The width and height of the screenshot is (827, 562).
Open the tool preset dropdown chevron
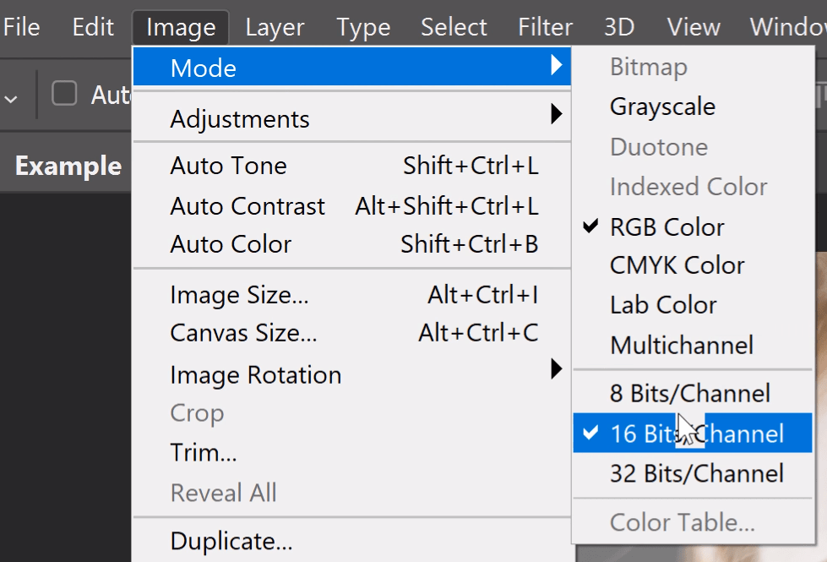(x=12, y=98)
